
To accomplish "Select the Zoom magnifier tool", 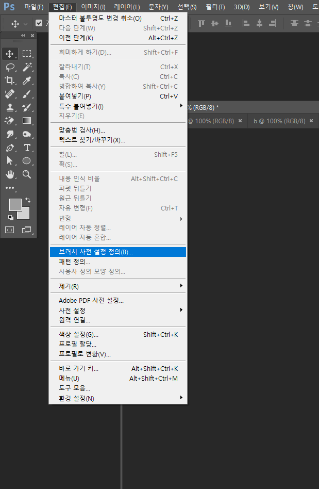I will pos(27,174).
